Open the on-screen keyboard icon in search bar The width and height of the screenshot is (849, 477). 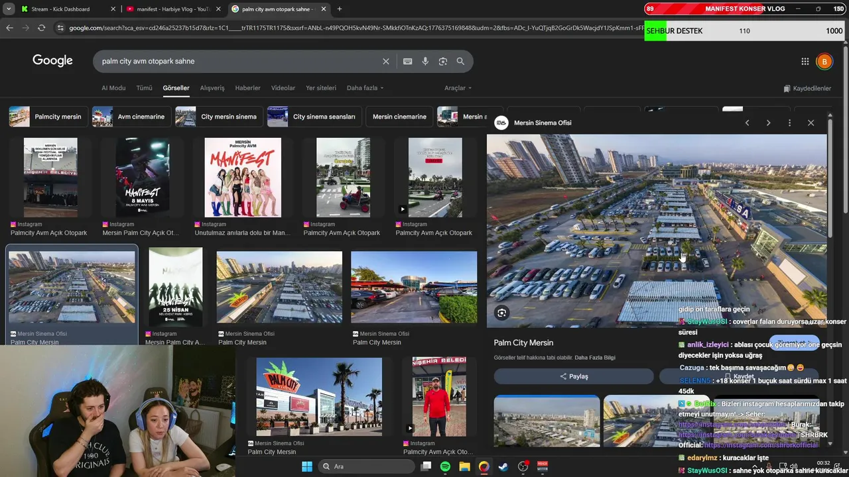pyautogui.click(x=407, y=61)
